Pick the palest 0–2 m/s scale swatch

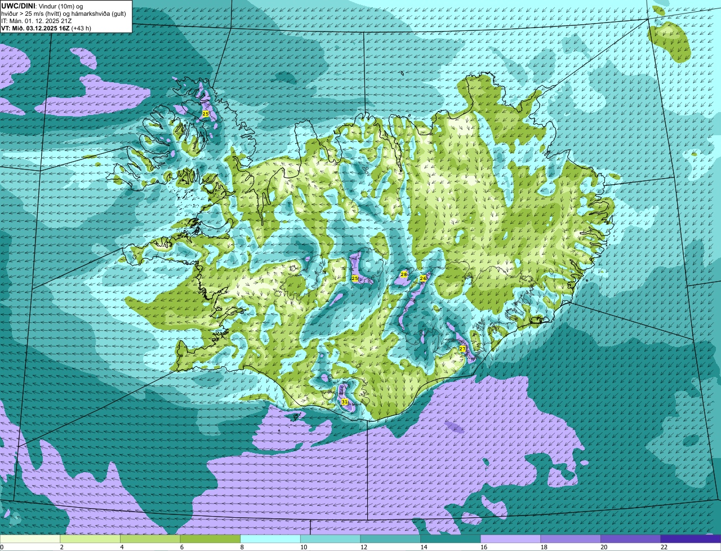[x=30, y=539]
